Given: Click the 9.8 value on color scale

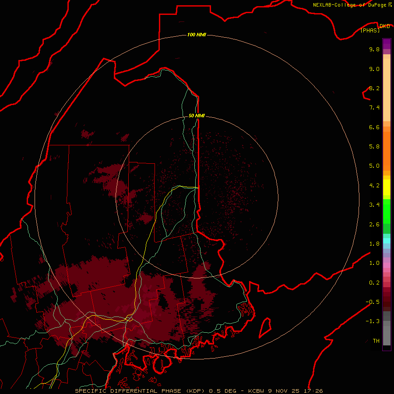Looking at the screenshot, I should [x=374, y=49].
